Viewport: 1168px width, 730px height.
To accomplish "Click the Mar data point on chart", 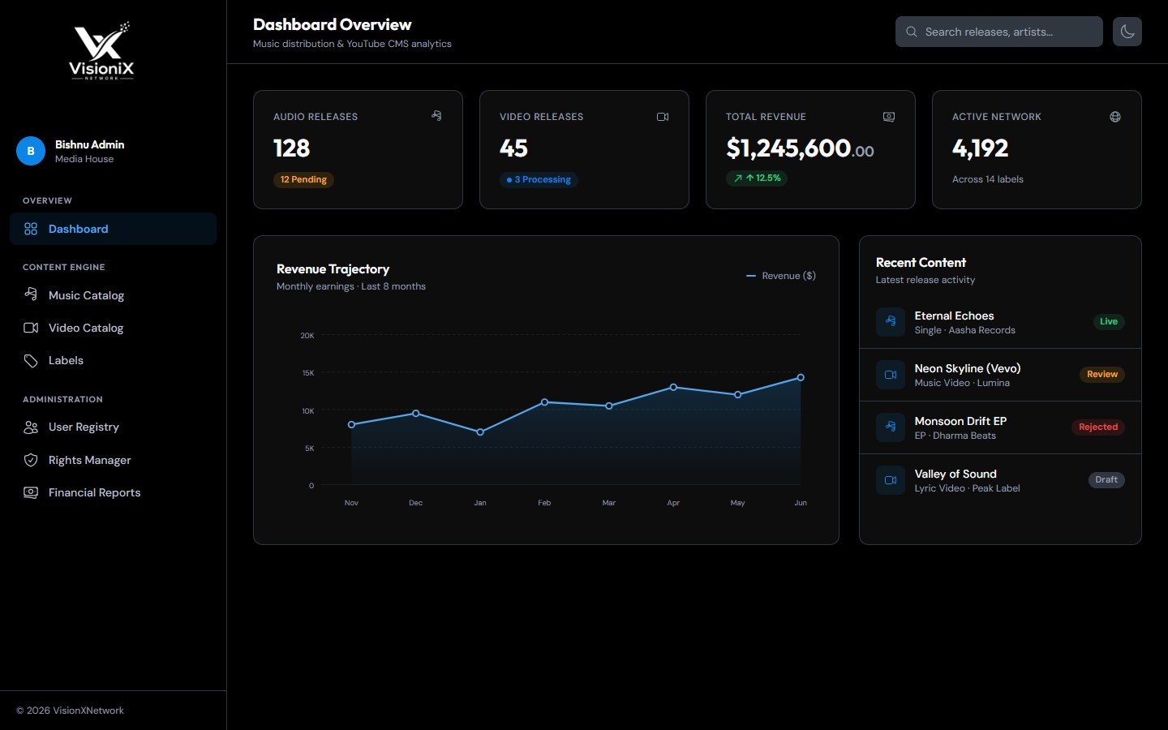I will click(x=609, y=406).
